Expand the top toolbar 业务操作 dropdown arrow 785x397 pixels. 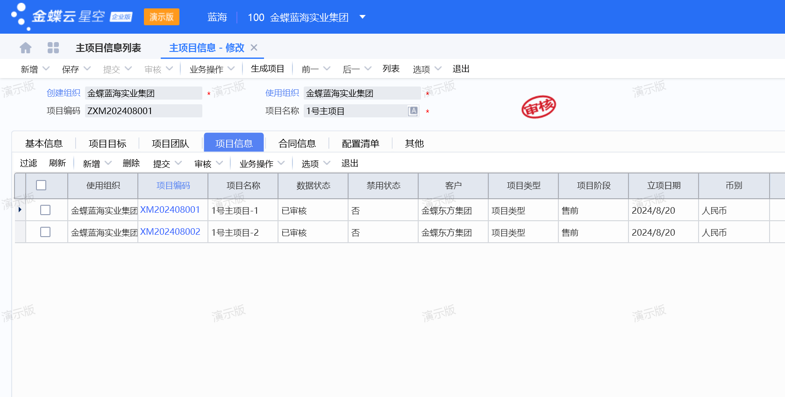(231, 69)
